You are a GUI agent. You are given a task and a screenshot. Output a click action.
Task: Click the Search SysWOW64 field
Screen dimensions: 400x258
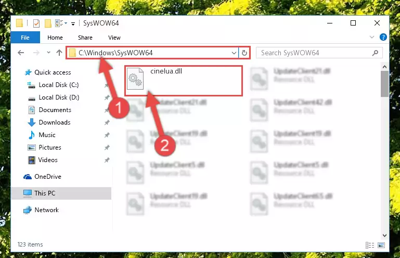pos(319,53)
